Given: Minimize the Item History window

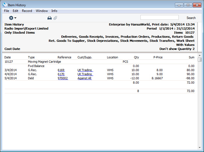Looking at the screenshot, I should point(179,5).
